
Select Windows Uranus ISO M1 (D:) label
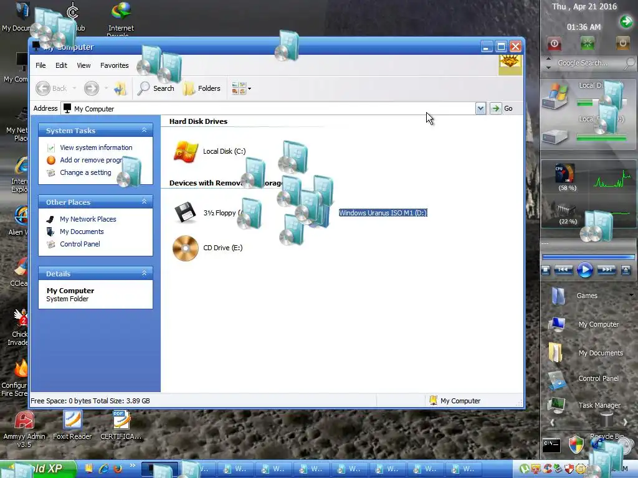pos(383,213)
